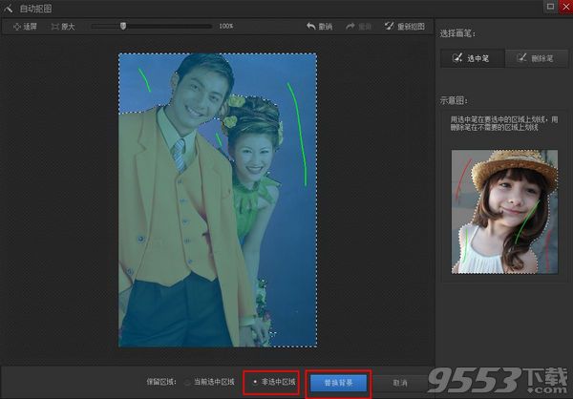Click the 撤销 undo button
573x399 pixels.
(x=319, y=27)
